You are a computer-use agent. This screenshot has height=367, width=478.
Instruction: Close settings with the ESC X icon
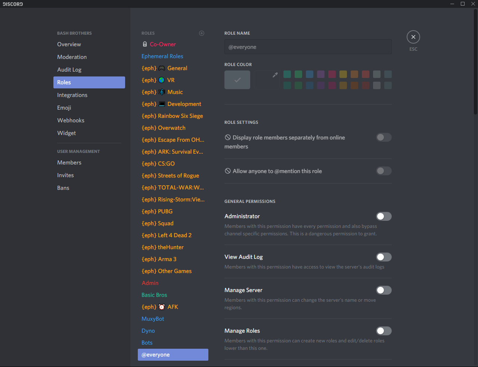tap(413, 37)
